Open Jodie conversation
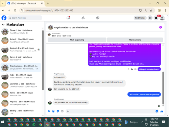169x127 pixels. pyautogui.click(x=21, y=76)
